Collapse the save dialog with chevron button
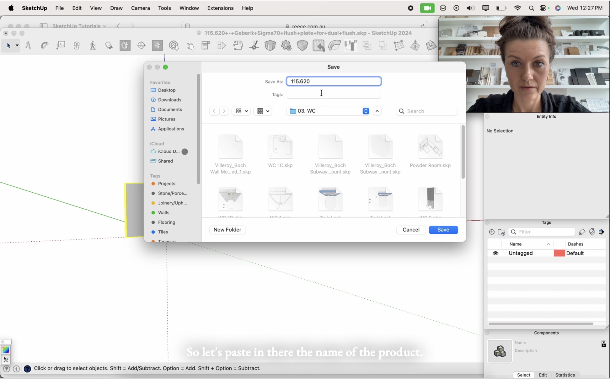This screenshot has height=379, width=610. pos(377,111)
